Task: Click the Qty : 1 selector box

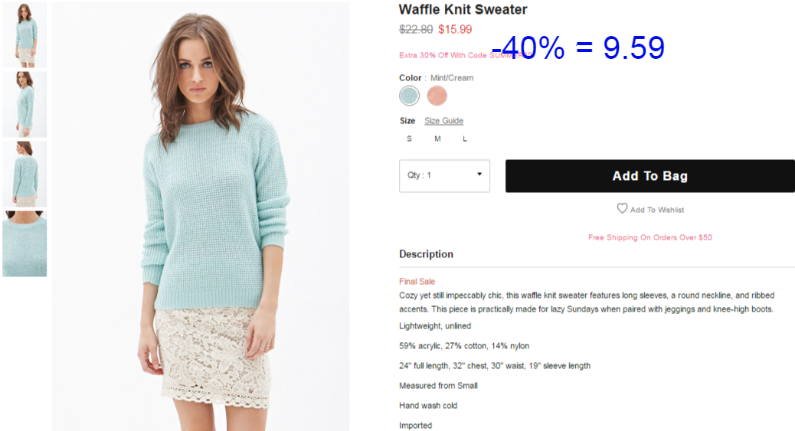Action: (445, 176)
